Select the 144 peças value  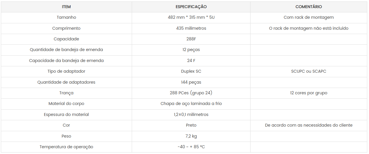click(191, 82)
